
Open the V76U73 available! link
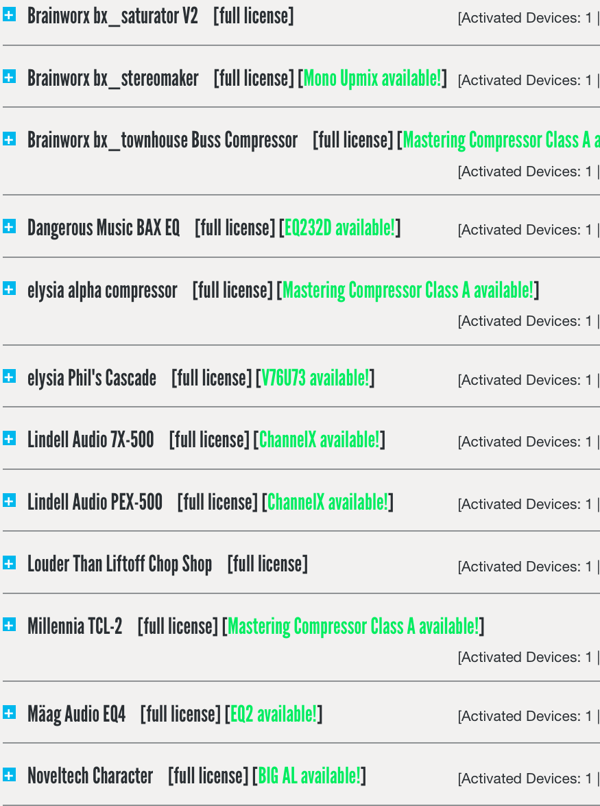pyautogui.click(x=315, y=379)
